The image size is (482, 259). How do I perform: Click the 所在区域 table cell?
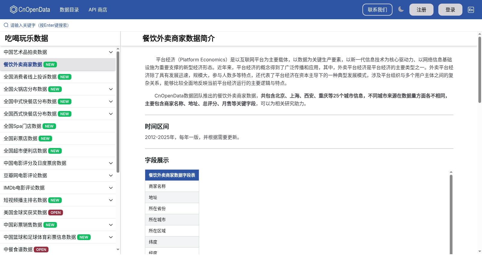pos(172,231)
